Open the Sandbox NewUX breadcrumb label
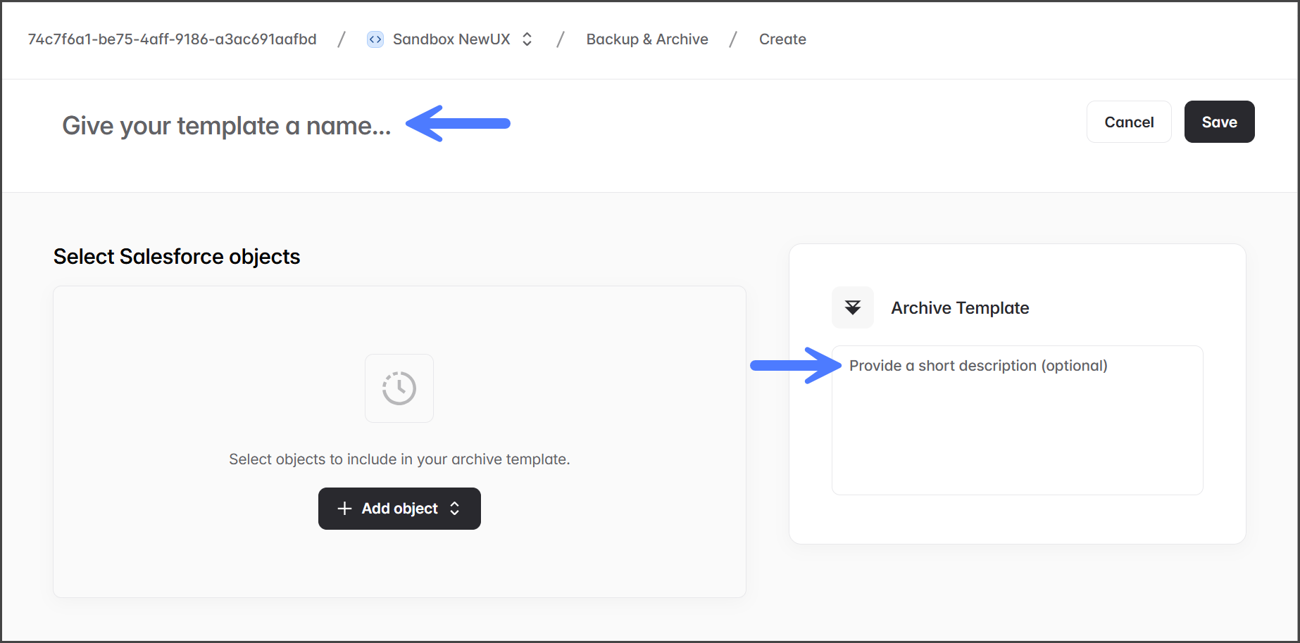This screenshot has height=643, width=1300. point(451,39)
